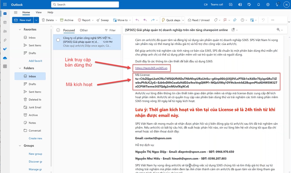The height and width of the screenshot is (173, 291).
Task: Toggle the hamburger navigation pane button
Action: pyautogui.click(x=16, y=12)
